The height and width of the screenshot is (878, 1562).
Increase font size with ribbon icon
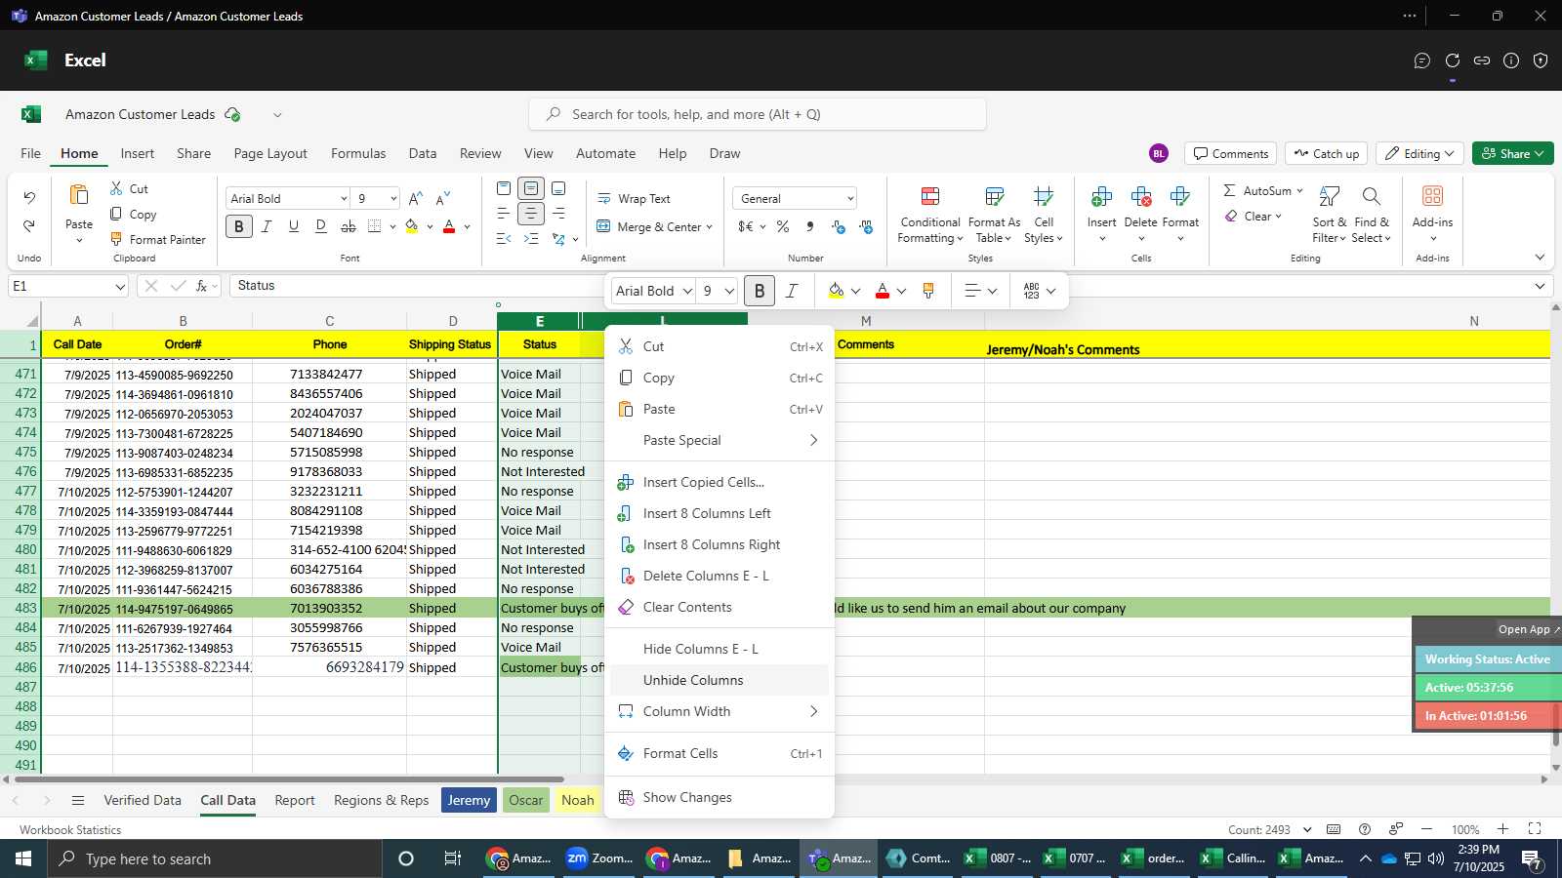tap(416, 198)
